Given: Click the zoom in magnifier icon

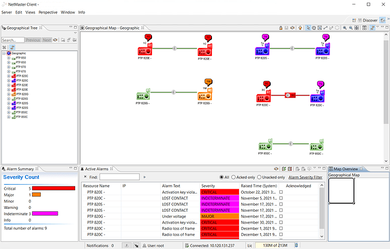Looking at the screenshot, I should 344,27.
